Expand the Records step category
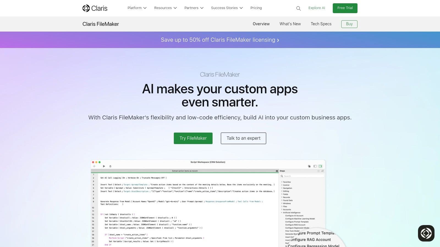 [285, 197]
